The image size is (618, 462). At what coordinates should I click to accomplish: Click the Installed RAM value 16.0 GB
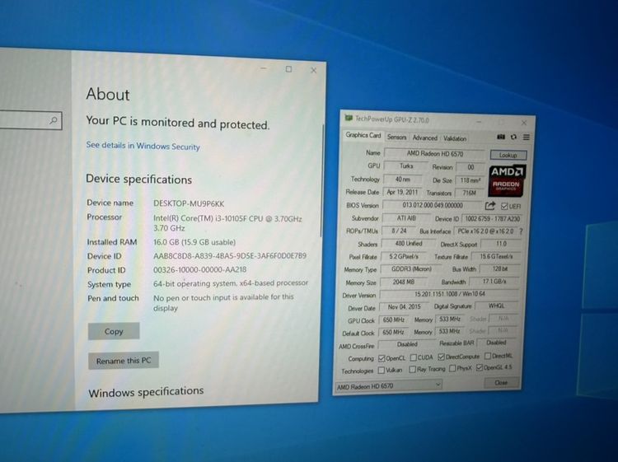click(194, 242)
